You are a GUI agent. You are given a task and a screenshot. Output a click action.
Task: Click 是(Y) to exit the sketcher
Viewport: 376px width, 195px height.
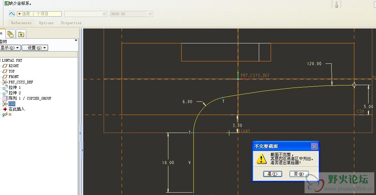click(272, 174)
